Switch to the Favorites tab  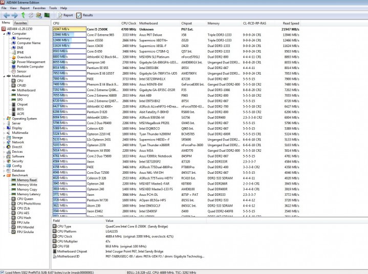(20, 23)
